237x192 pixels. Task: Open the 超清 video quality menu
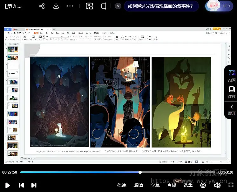[x=139, y=185]
